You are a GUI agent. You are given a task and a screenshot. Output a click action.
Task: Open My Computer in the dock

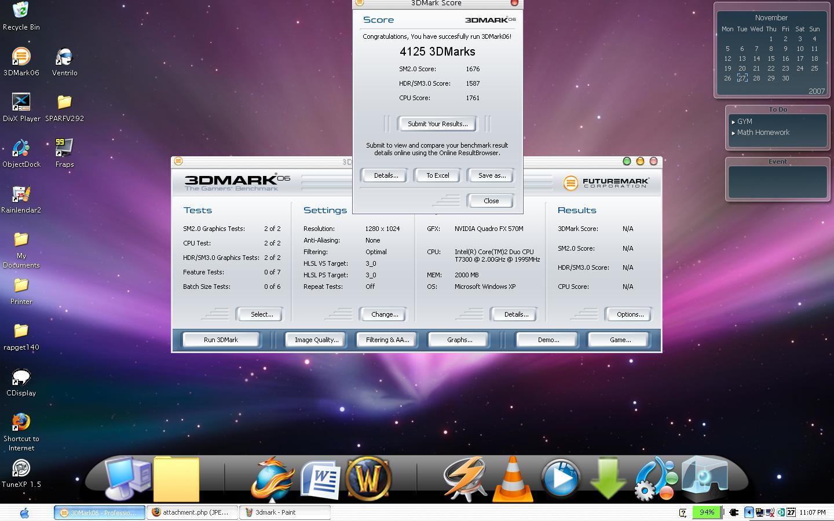click(x=128, y=478)
